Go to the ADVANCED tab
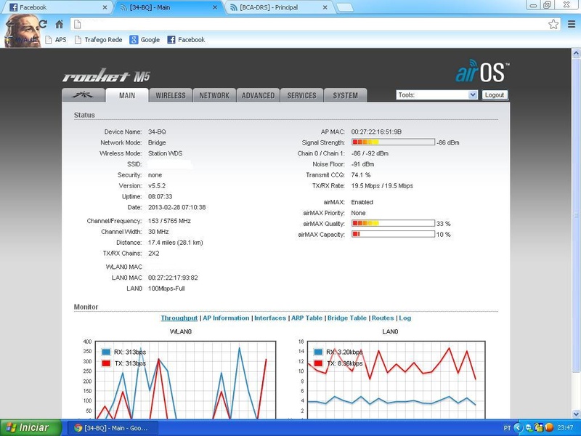The height and width of the screenshot is (436, 581). tap(259, 95)
